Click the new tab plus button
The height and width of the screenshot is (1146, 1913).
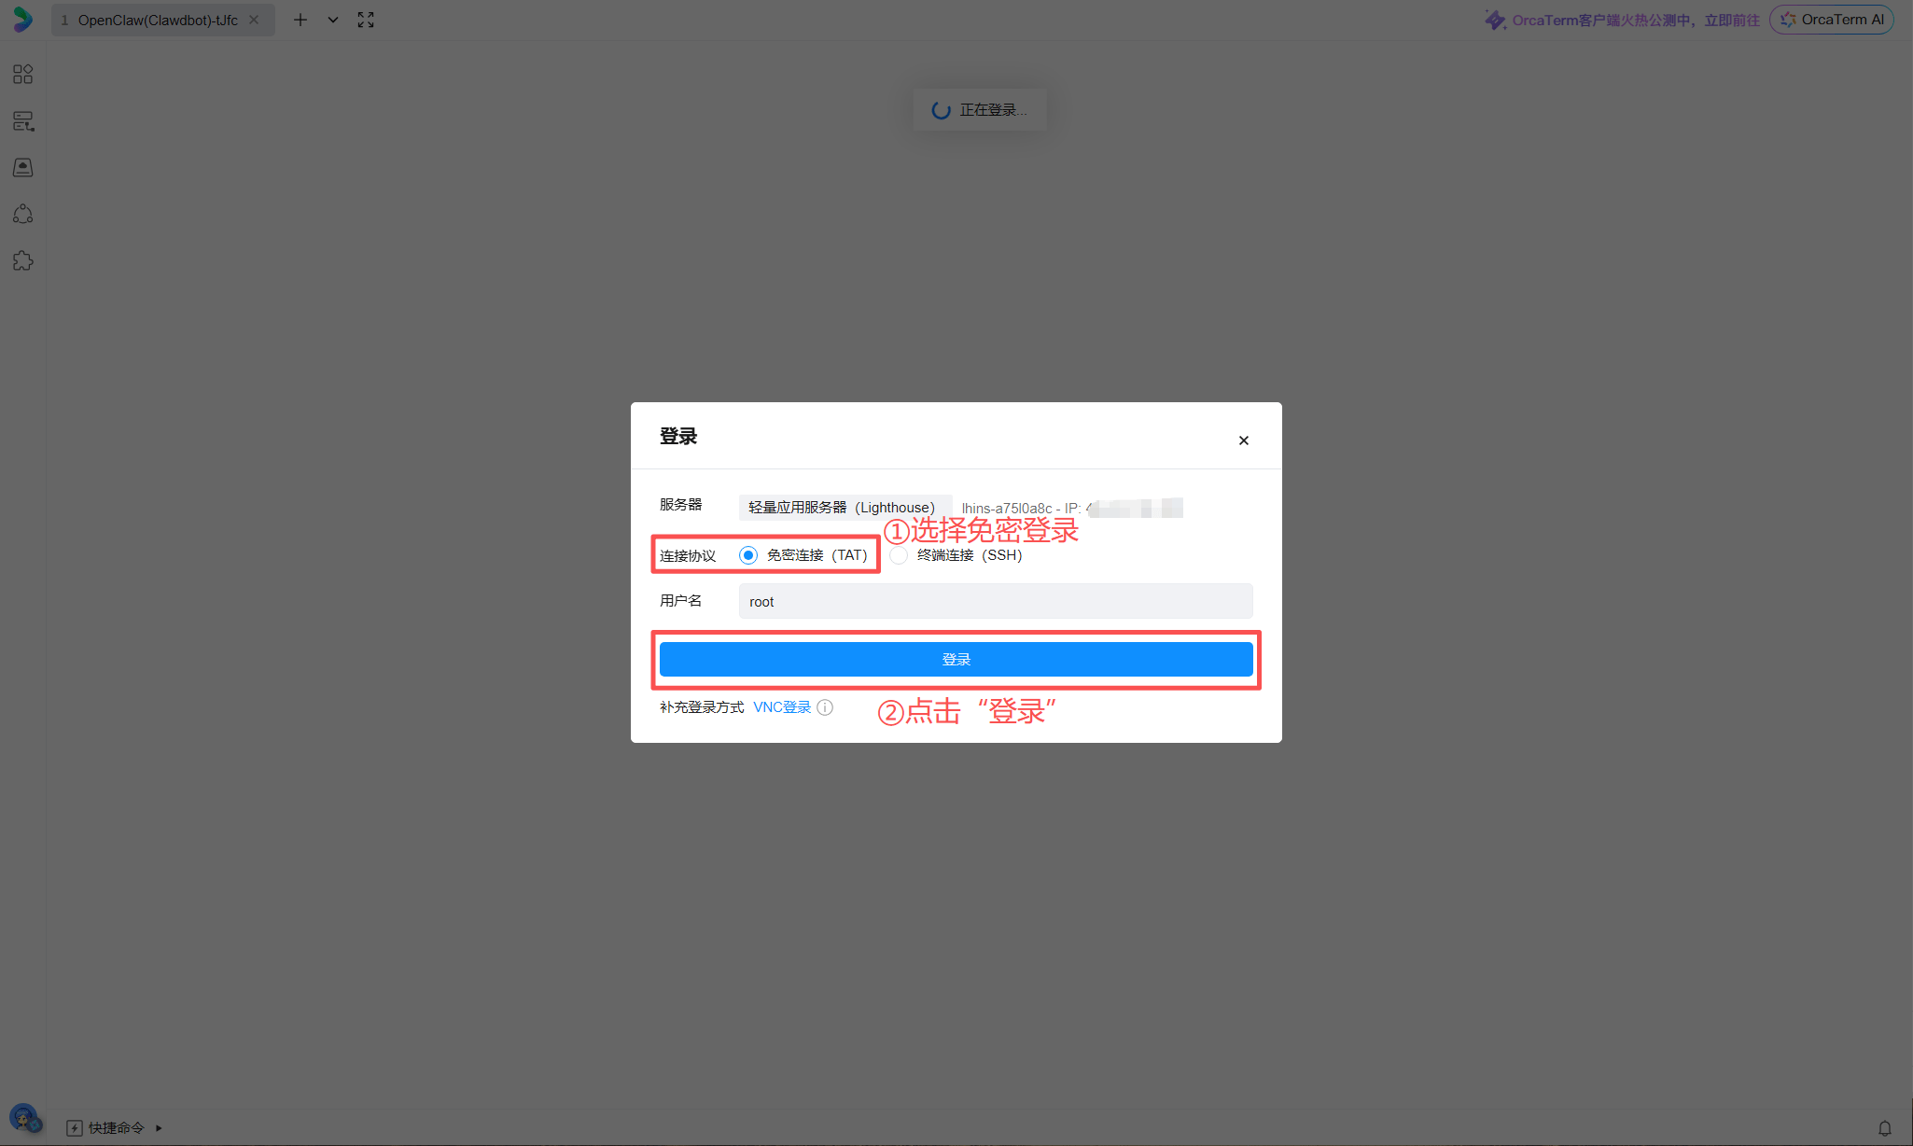[x=300, y=19]
